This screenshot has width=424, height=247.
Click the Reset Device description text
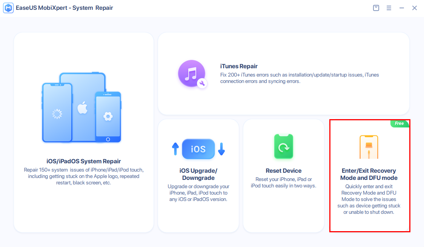tap(283, 183)
